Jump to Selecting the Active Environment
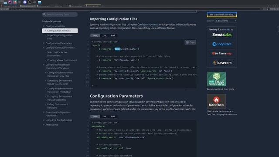This screenshot has height=157, width=279. point(57,54)
